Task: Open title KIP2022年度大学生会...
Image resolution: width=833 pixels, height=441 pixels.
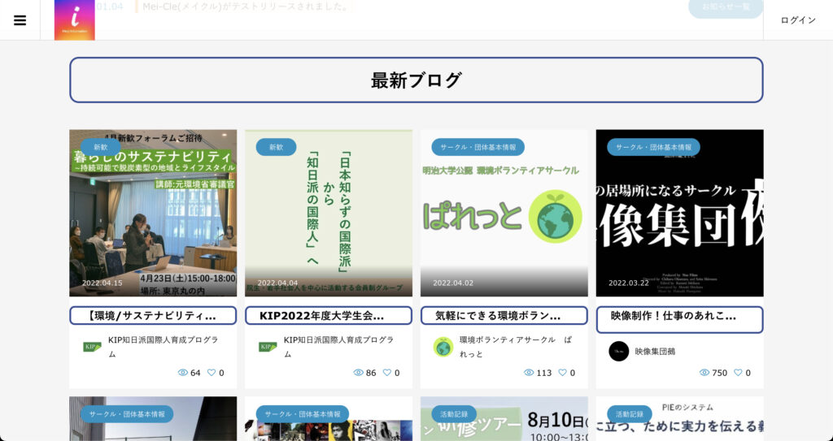Action: coord(329,316)
